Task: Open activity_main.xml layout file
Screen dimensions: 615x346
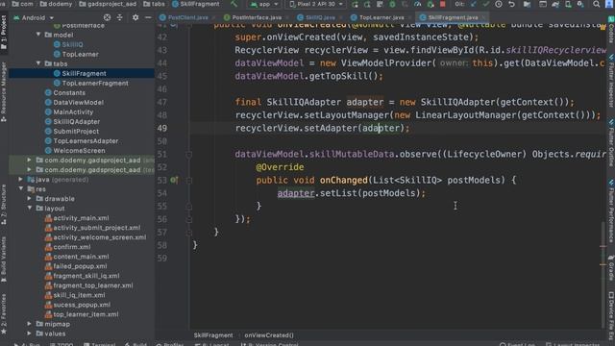Action: tap(81, 218)
